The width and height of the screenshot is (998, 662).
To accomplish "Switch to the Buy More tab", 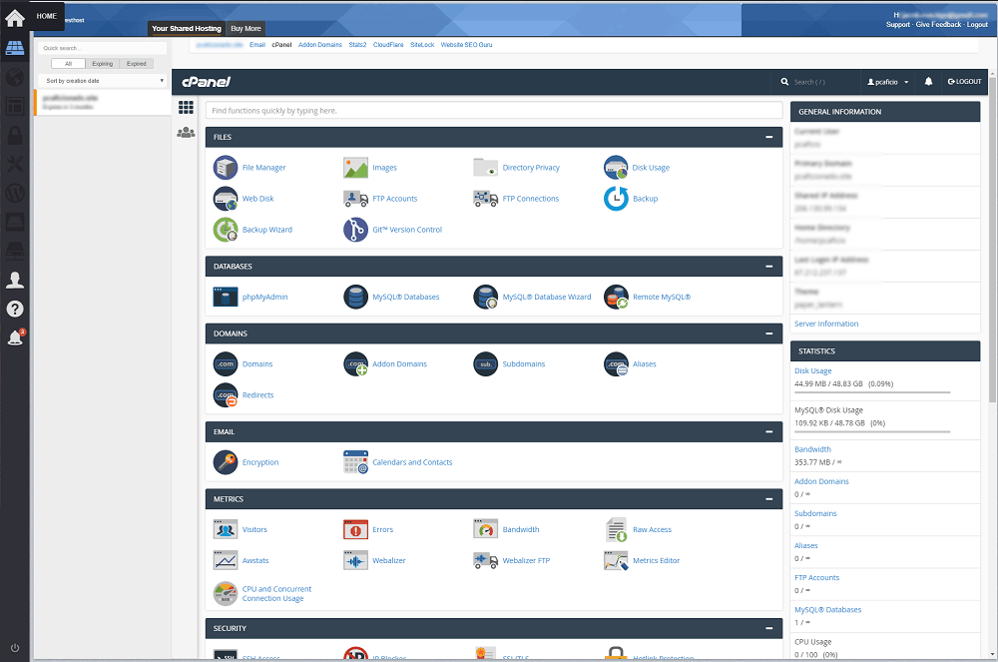I will (x=246, y=29).
